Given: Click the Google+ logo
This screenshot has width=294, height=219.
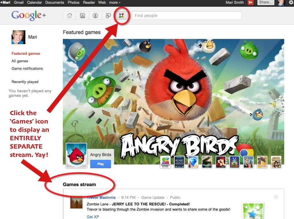Looking at the screenshot, I should coord(29,15).
